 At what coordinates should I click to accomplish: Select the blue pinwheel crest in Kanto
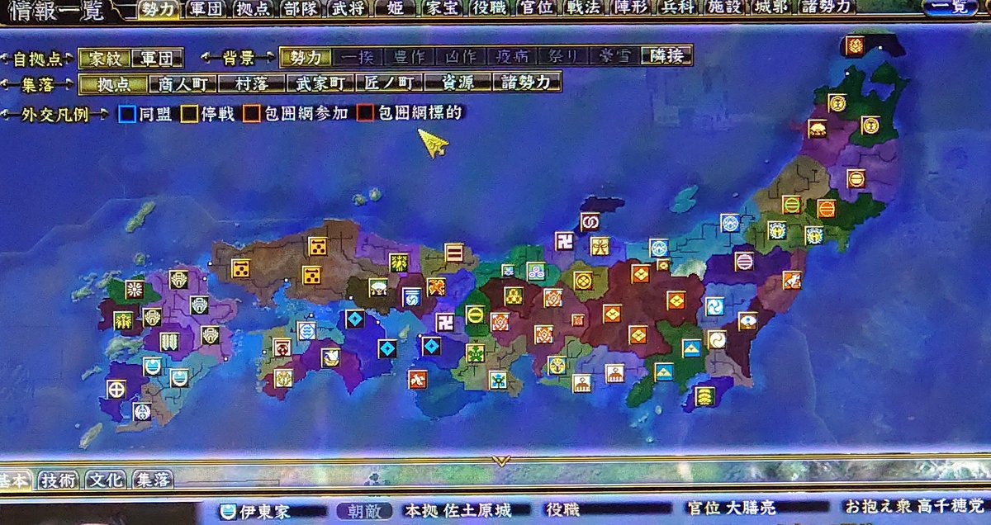point(714,306)
